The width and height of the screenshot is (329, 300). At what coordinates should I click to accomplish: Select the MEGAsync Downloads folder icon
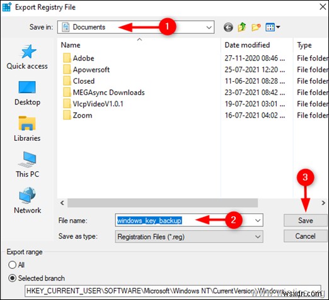point(67,92)
